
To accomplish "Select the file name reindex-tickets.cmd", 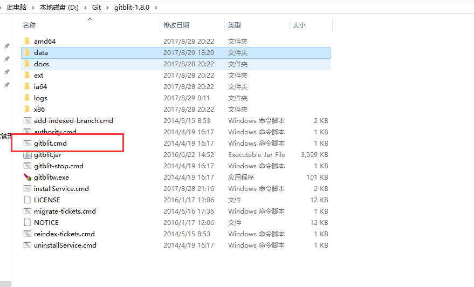I will 64,234.
